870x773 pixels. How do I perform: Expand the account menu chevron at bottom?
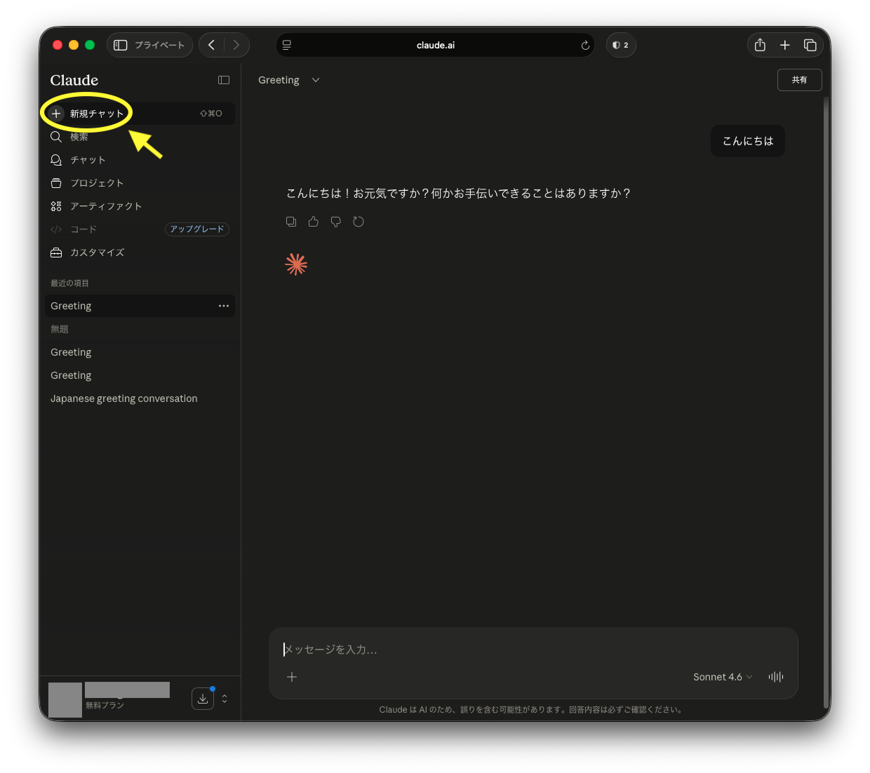click(x=225, y=699)
